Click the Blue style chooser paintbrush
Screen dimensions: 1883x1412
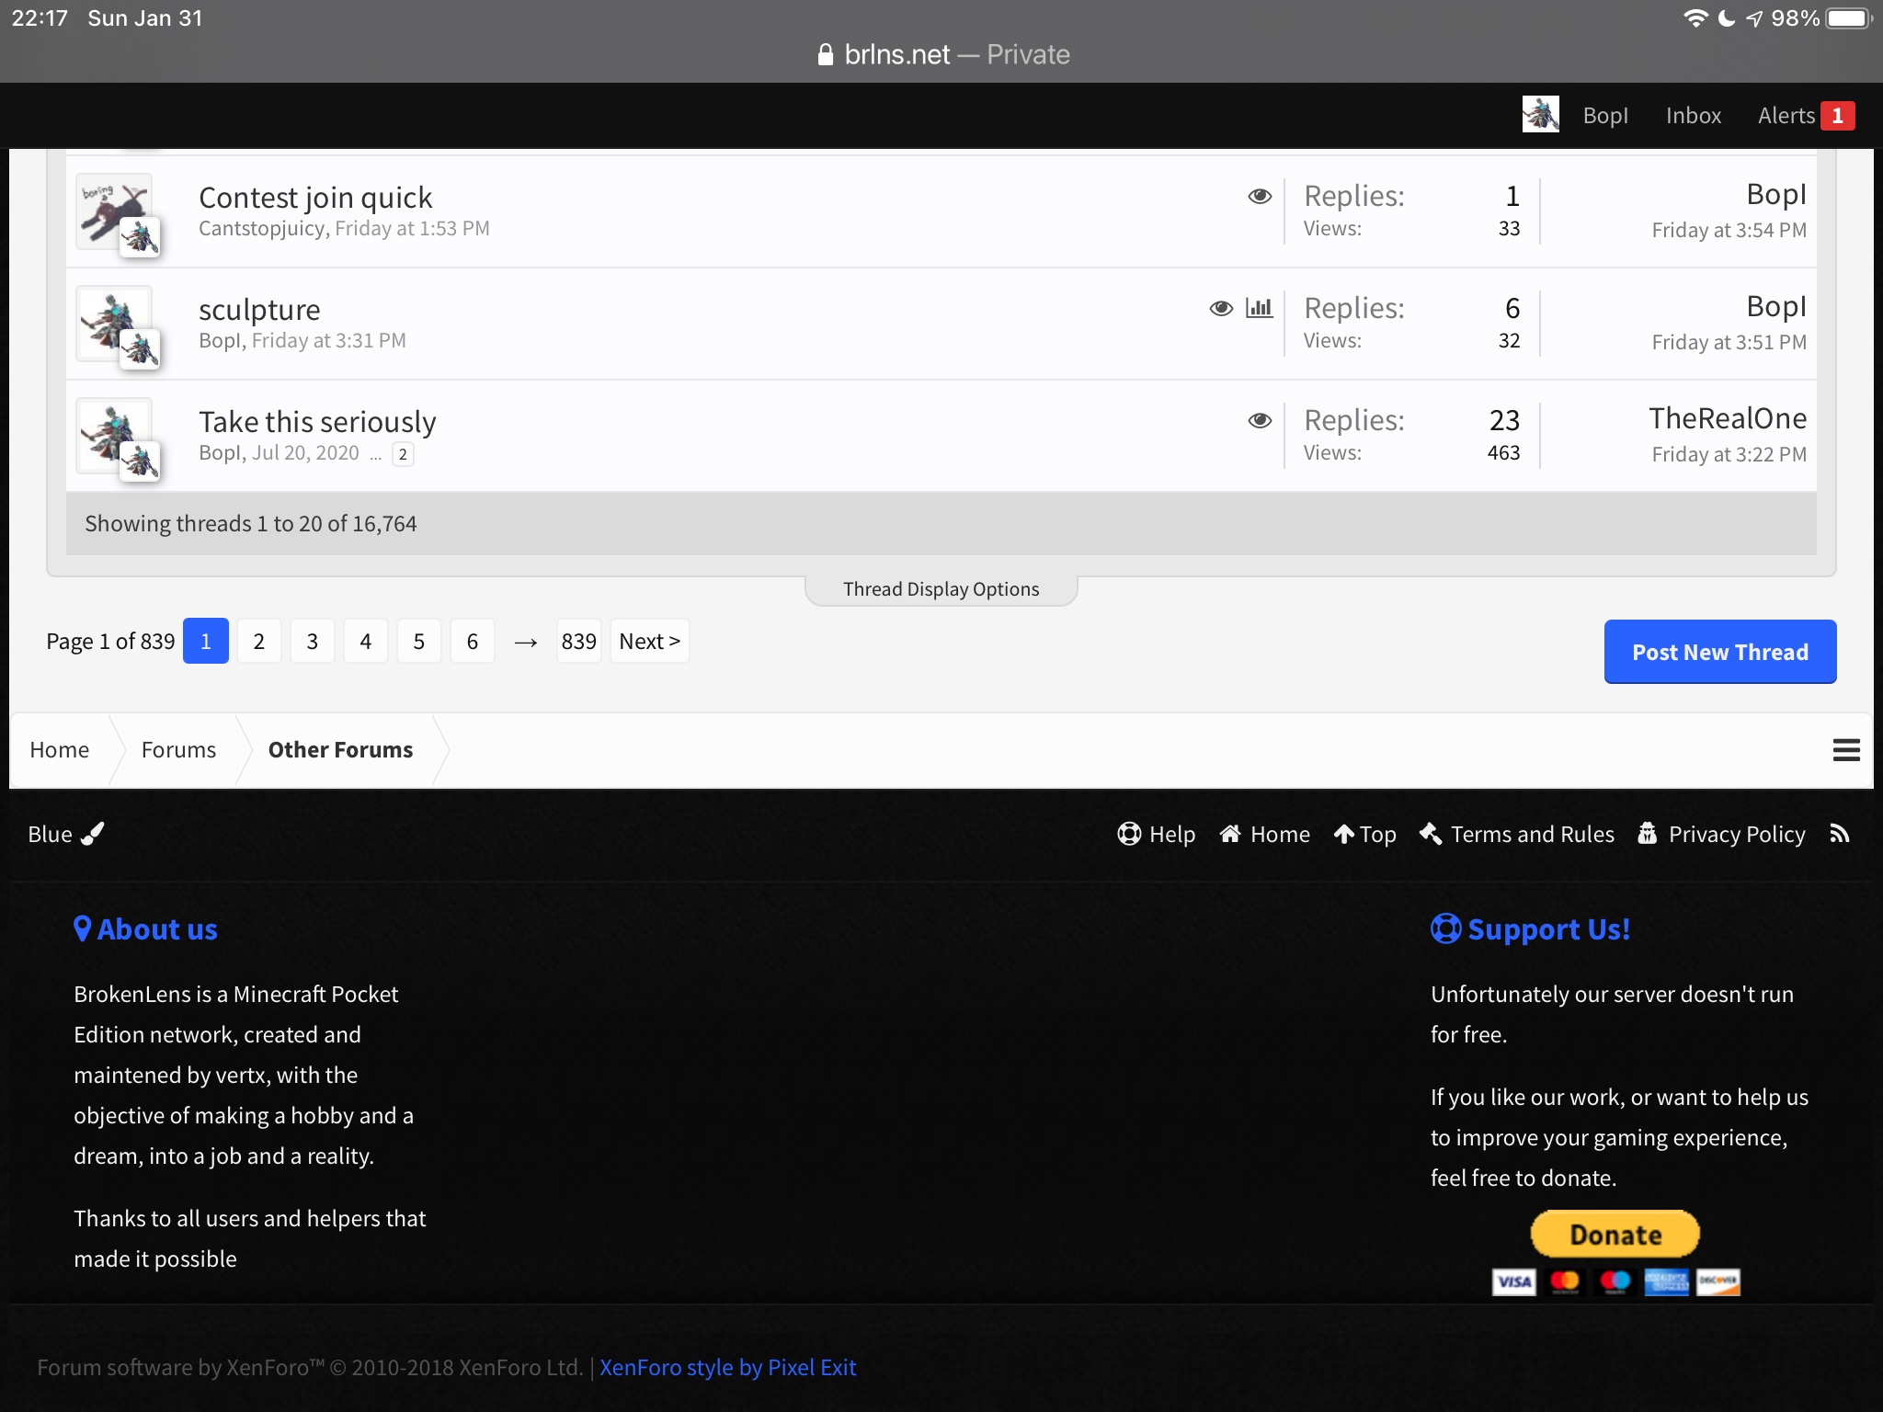pyautogui.click(x=66, y=834)
